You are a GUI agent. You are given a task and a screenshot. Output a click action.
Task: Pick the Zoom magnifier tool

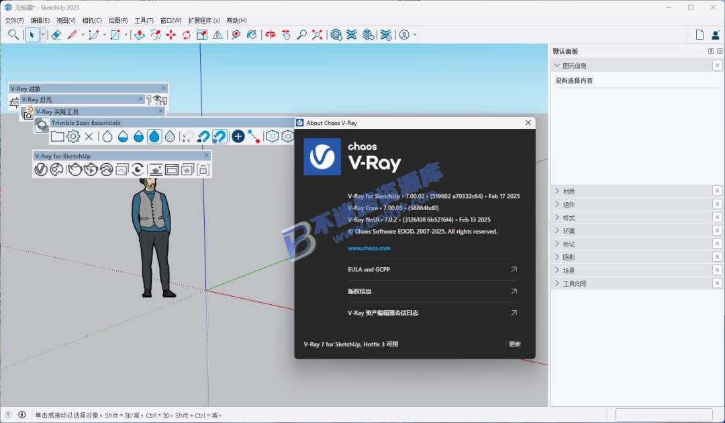pos(301,35)
